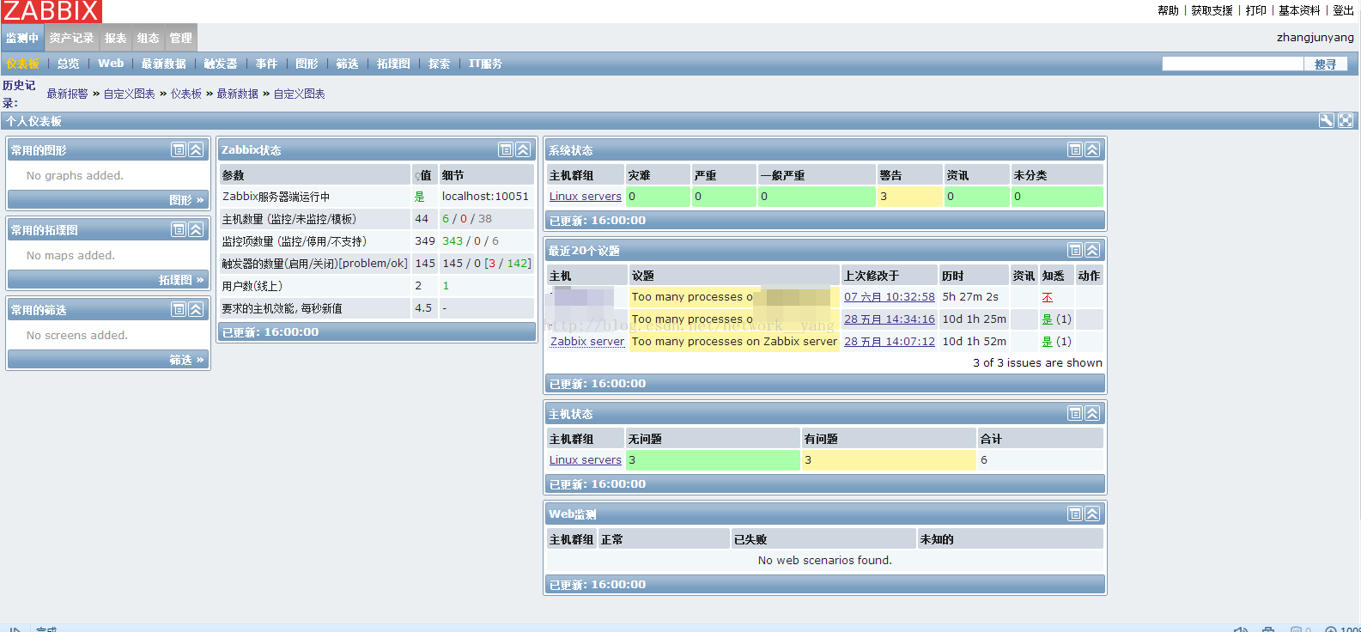Select Web in submenu
Viewport: 1361px width, 632px height.
tap(111, 64)
